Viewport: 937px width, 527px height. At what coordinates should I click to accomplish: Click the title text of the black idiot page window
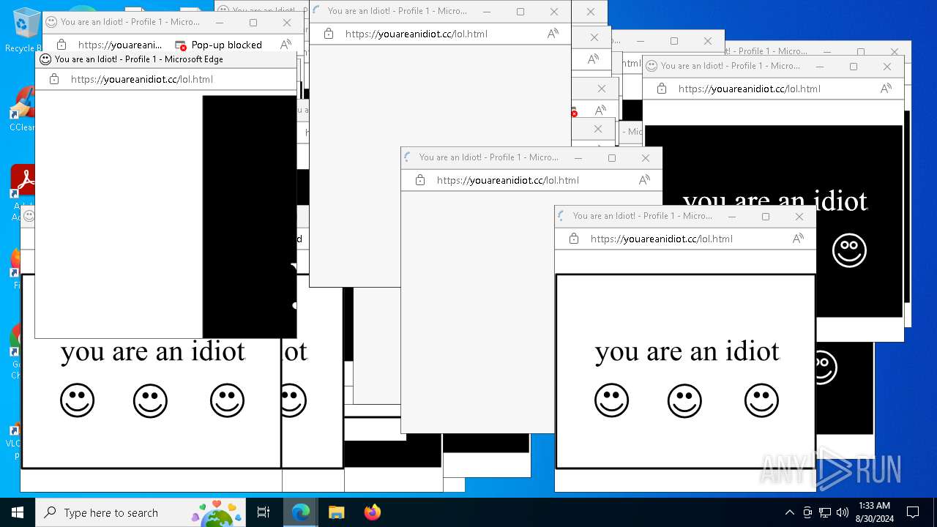click(x=731, y=66)
